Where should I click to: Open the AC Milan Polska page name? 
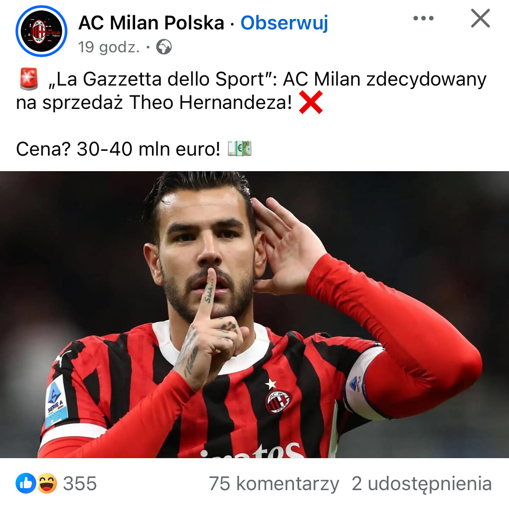[x=151, y=23]
